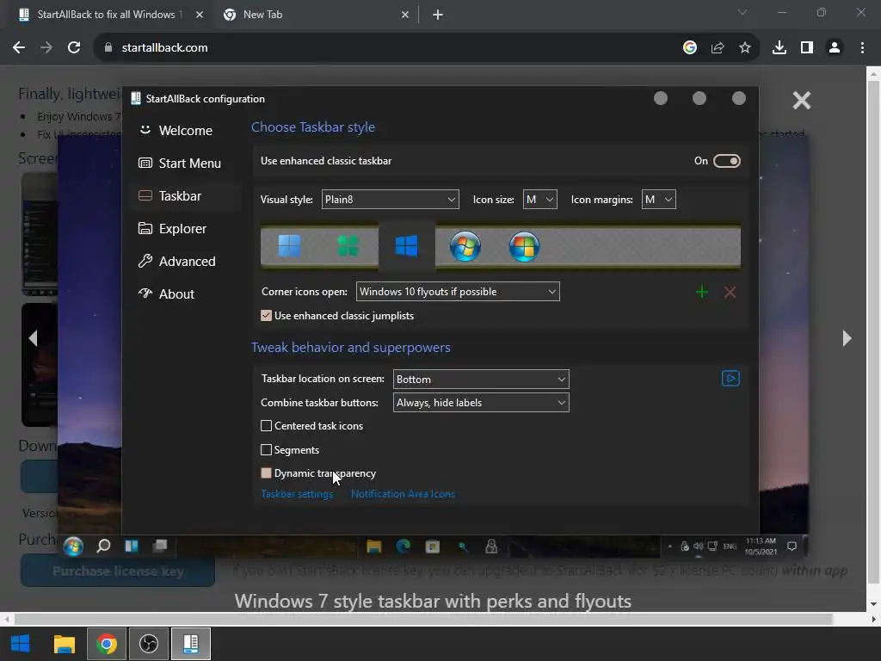The height and width of the screenshot is (661, 881).
Task: Enable the Segments checkbox
Action: click(267, 449)
